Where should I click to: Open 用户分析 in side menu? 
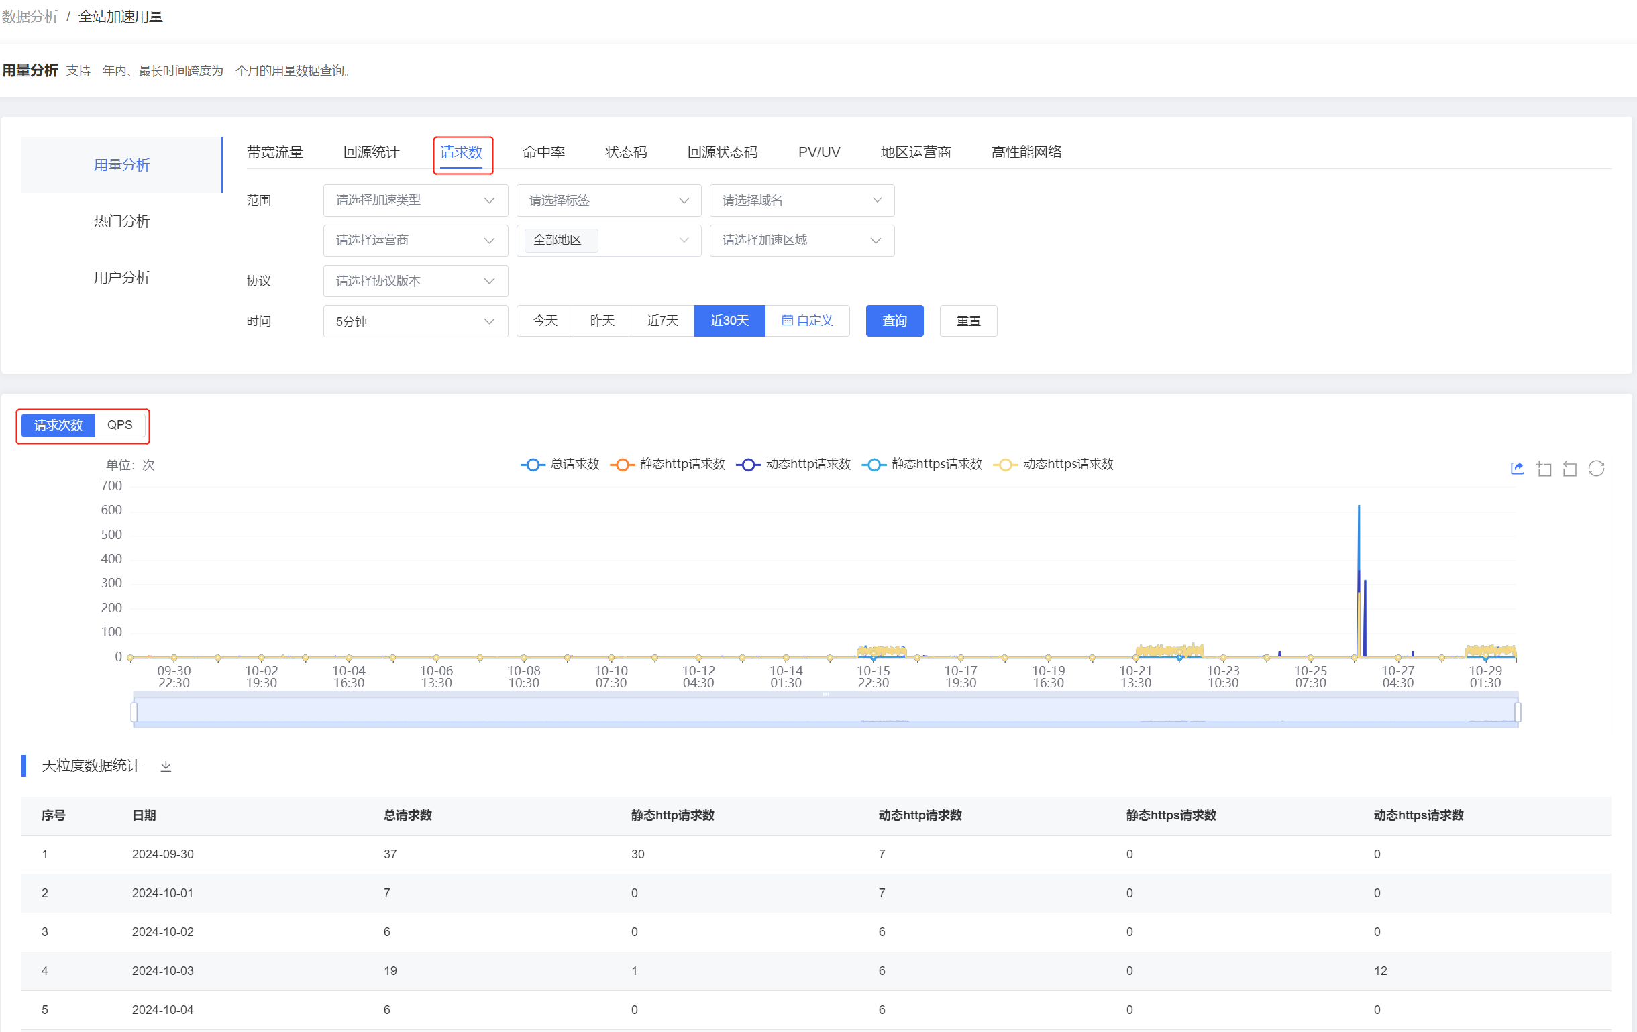pyautogui.click(x=121, y=278)
